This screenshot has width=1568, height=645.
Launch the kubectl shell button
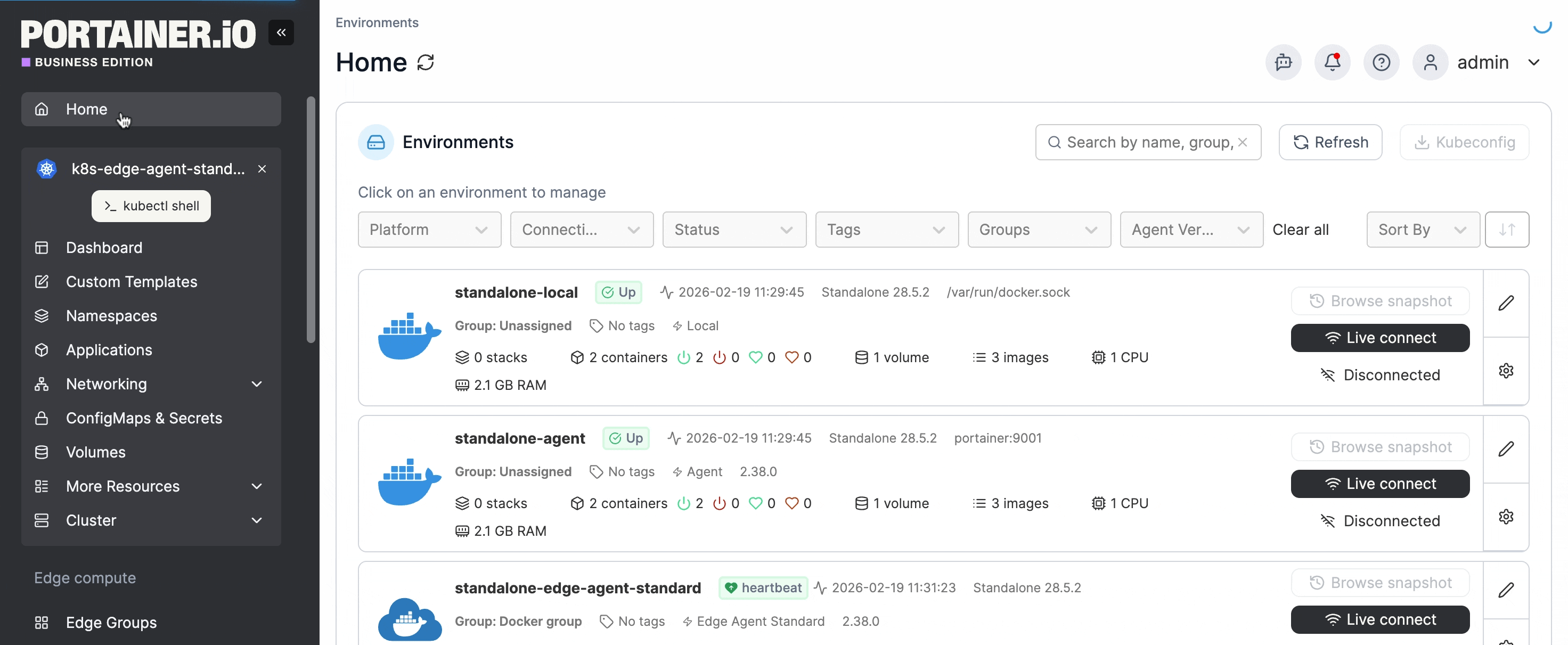click(x=151, y=206)
